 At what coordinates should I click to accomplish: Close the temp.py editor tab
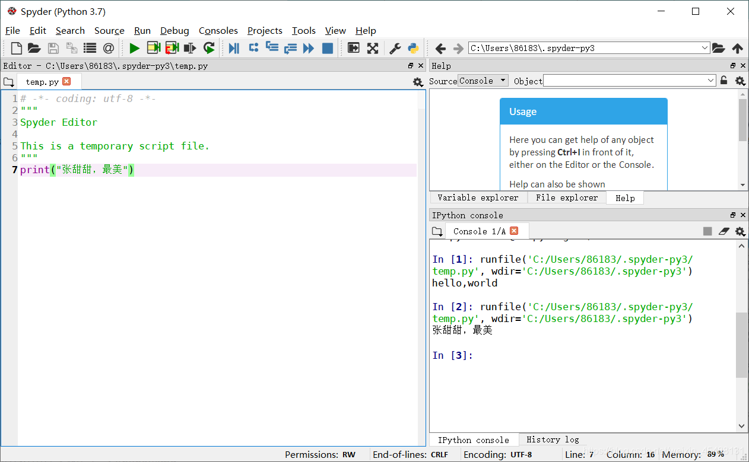[66, 81]
